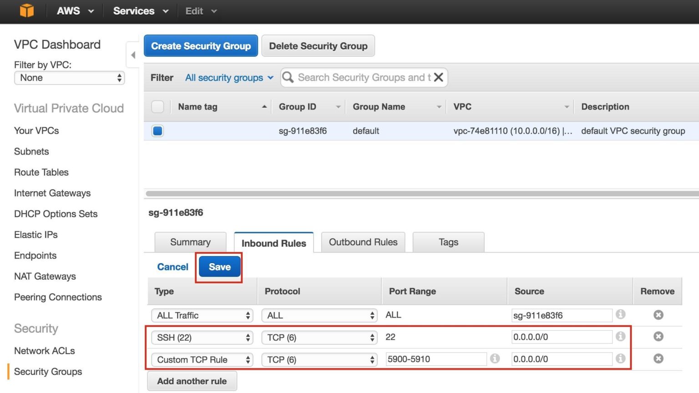Click Add another rule button

tap(192, 381)
